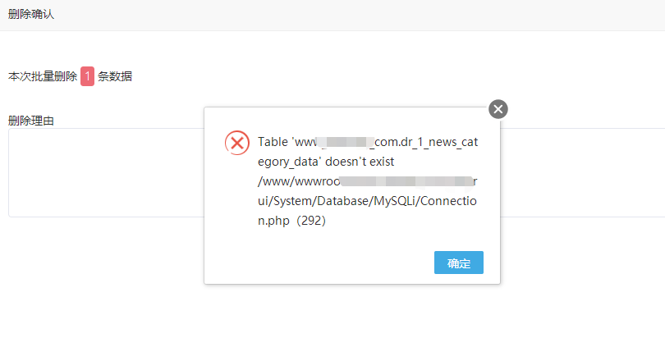Click the 删除确认 title text
Screen dimensions: 665x338
31,15
